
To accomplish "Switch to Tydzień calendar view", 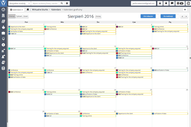I will click(19, 16).
